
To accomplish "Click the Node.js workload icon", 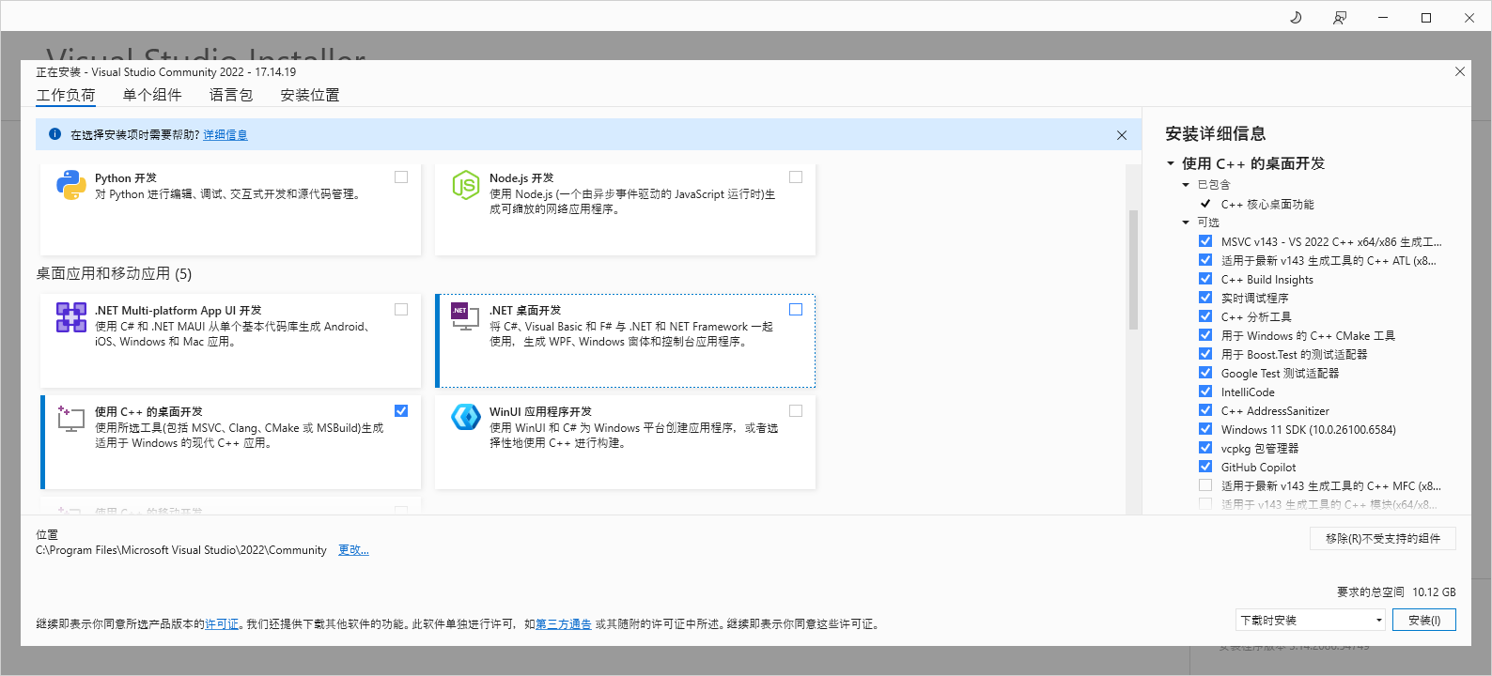I will (465, 185).
